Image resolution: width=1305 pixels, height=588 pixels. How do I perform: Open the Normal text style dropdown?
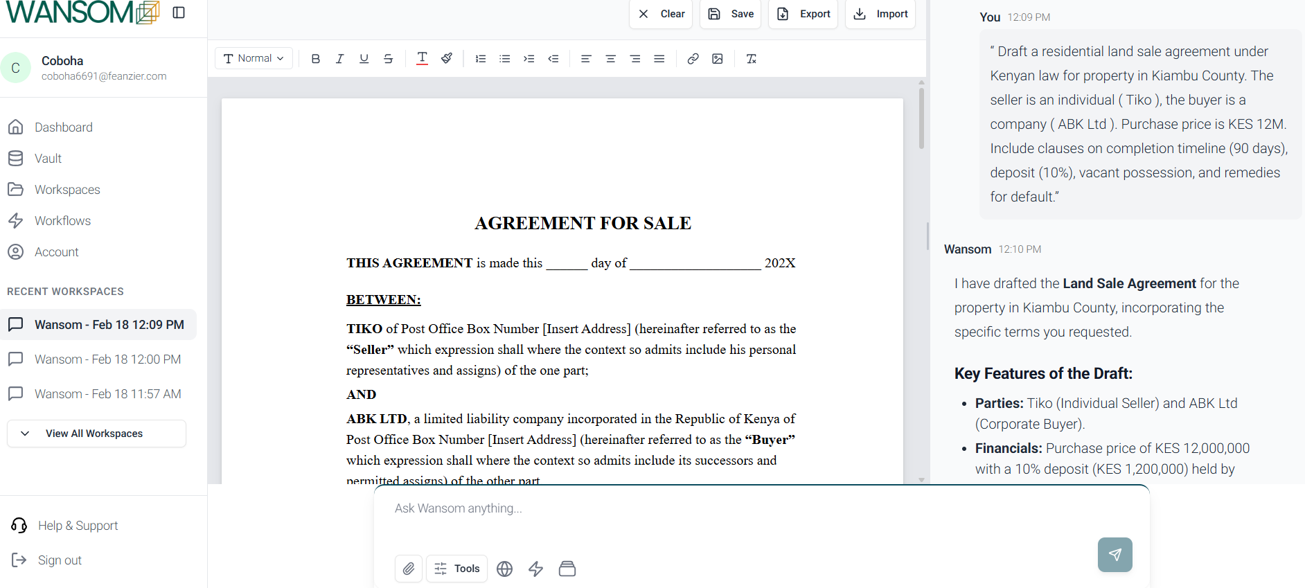point(254,59)
